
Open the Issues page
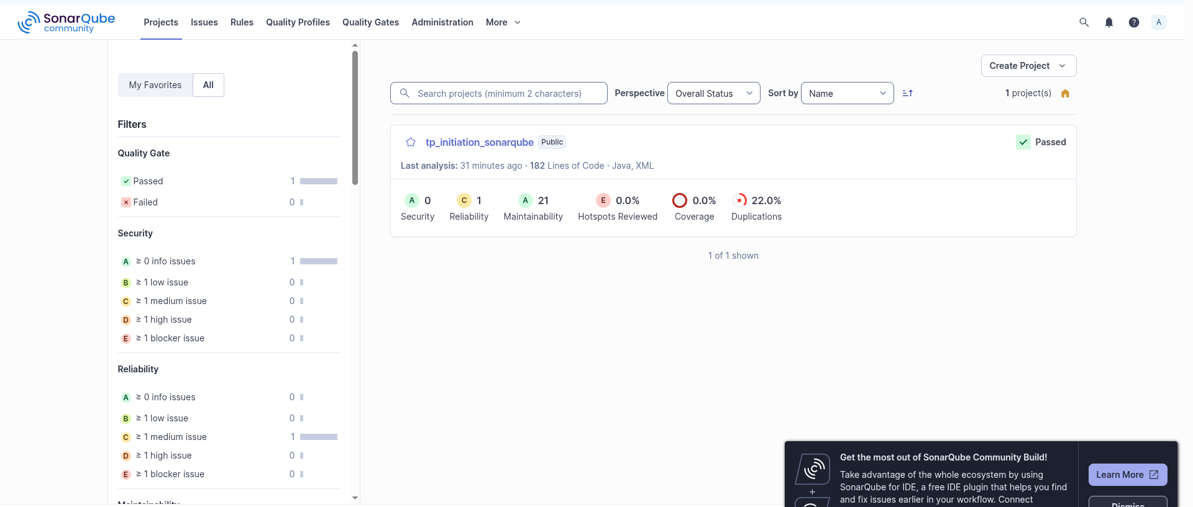point(204,22)
